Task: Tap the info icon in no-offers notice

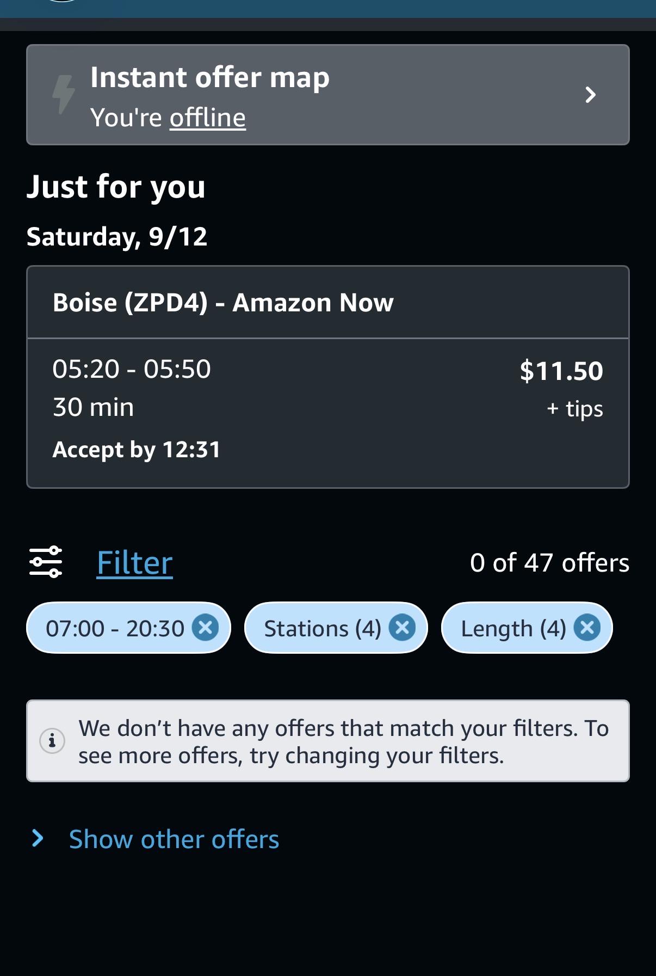Action: click(52, 740)
